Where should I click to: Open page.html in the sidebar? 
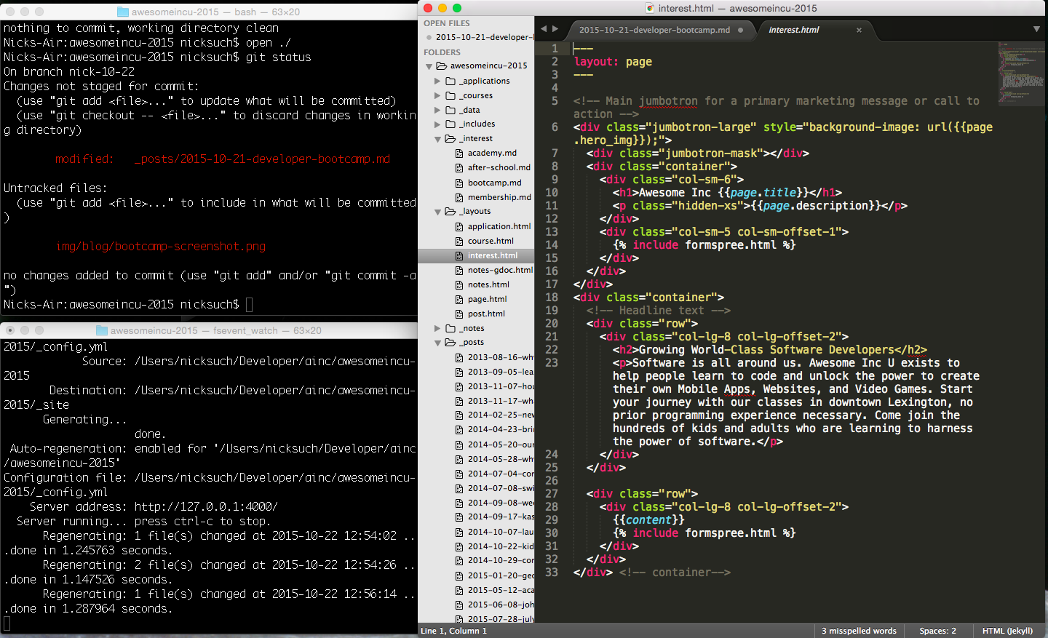click(x=487, y=299)
